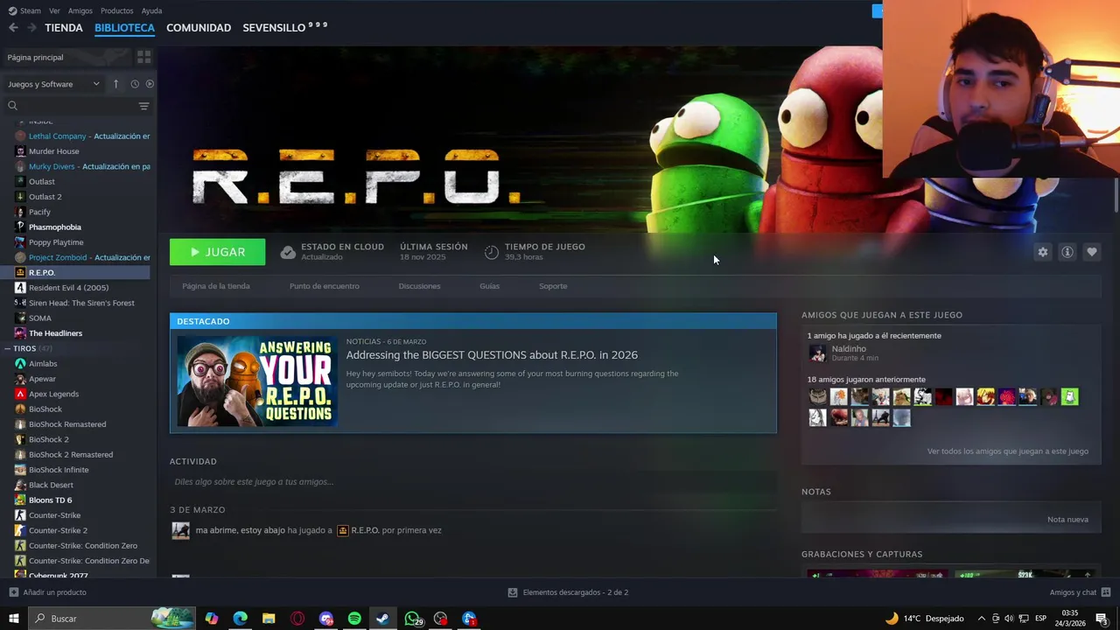Open the Amigos menu

pos(80,10)
